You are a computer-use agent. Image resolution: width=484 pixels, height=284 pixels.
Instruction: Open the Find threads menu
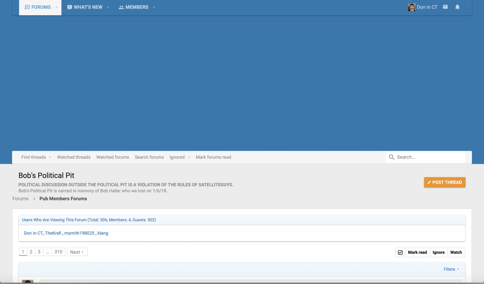pyautogui.click(x=33, y=157)
